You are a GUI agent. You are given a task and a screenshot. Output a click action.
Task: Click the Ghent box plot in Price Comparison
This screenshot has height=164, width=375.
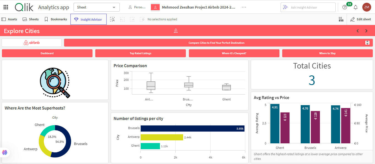point(226,87)
